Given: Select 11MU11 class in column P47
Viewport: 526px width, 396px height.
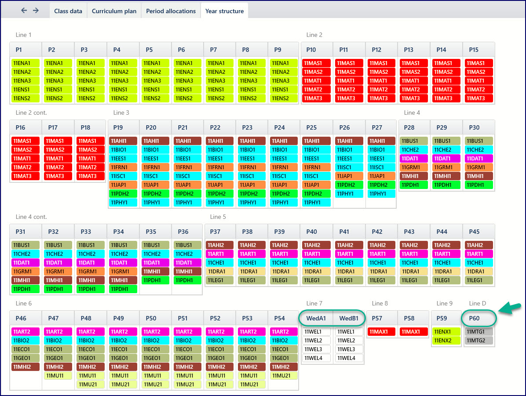Looking at the screenshot, I should click(x=58, y=375).
